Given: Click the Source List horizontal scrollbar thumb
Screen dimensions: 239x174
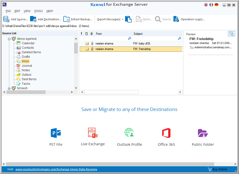Looking at the screenshot, I should 26,92.
